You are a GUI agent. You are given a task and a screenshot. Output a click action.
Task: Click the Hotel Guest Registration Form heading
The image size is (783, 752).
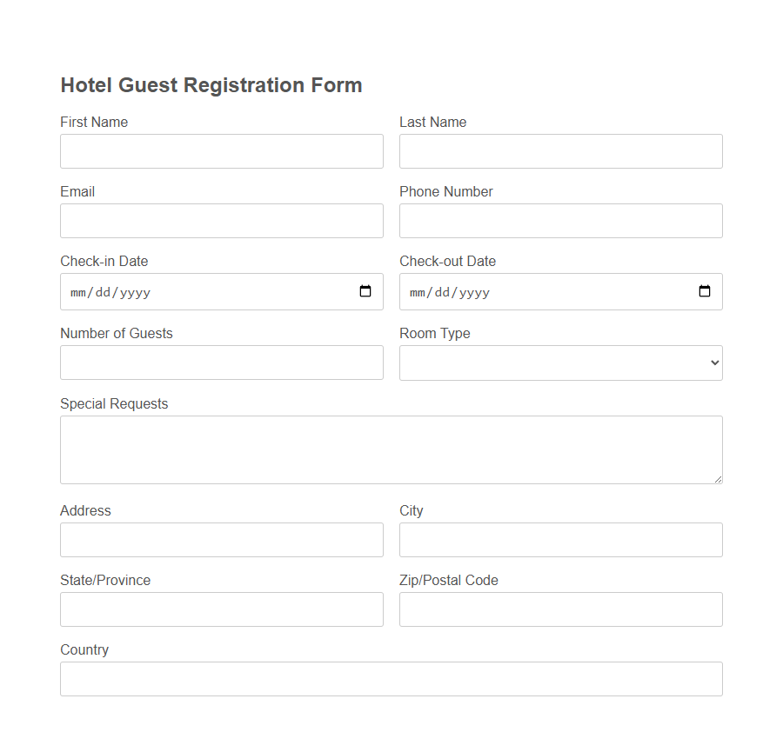pyautogui.click(x=211, y=84)
